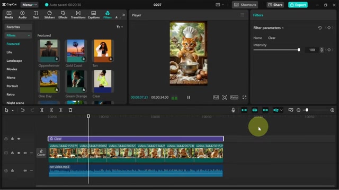Open the Effects tab
The image size is (339, 190).
click(63, 15)
